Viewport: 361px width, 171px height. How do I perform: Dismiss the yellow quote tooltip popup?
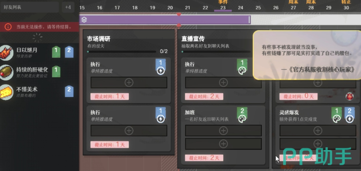click(307, 55)
